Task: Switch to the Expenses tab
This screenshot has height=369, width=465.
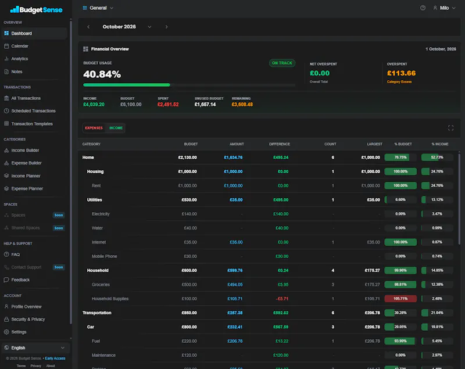Action: pos(94,128)
